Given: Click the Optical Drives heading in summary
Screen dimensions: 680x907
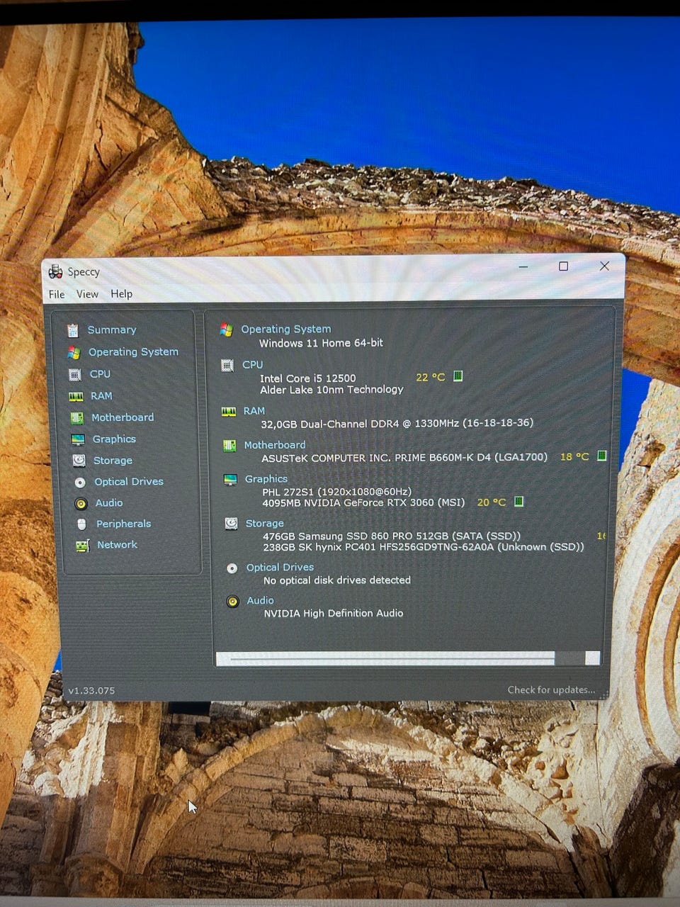Looking at the screenshot, I should coord(280,567).
